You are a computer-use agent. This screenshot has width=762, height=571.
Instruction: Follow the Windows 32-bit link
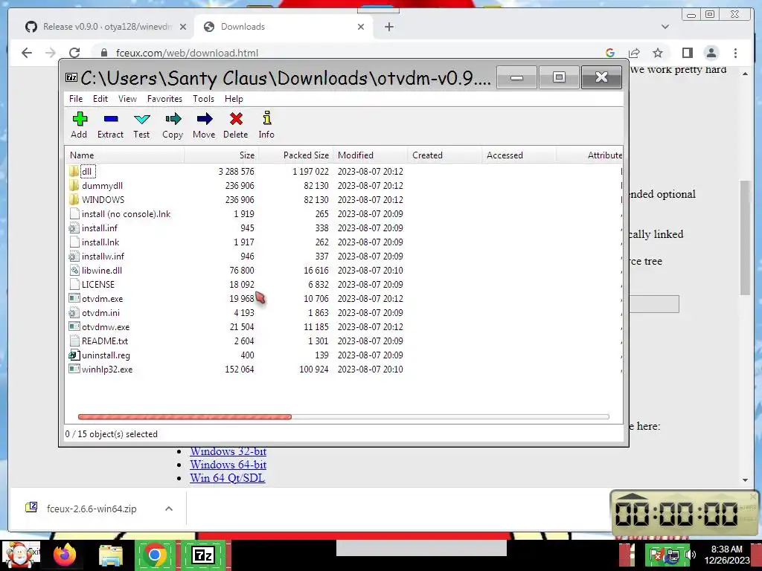228,451
